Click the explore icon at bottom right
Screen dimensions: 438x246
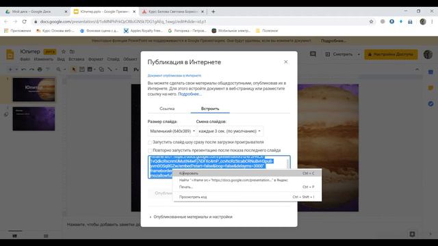[x=412, y=234]
